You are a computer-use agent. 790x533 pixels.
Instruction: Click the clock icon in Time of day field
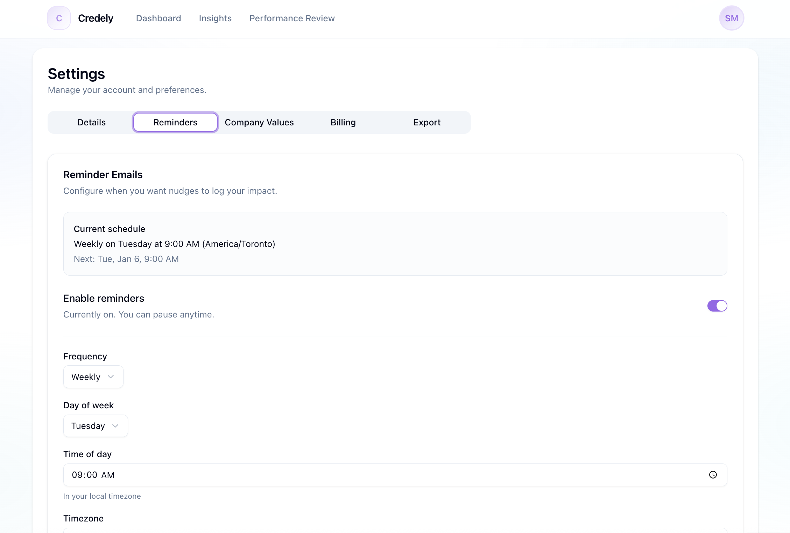(x=713, y=475)
